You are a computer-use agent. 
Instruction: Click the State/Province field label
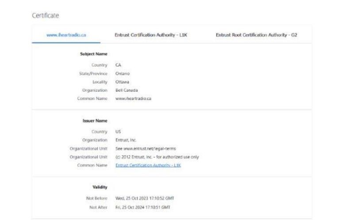(x=93, y=73)
